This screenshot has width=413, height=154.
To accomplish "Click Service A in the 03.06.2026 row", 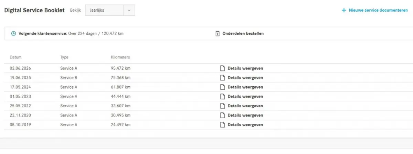I will (69, 68).
